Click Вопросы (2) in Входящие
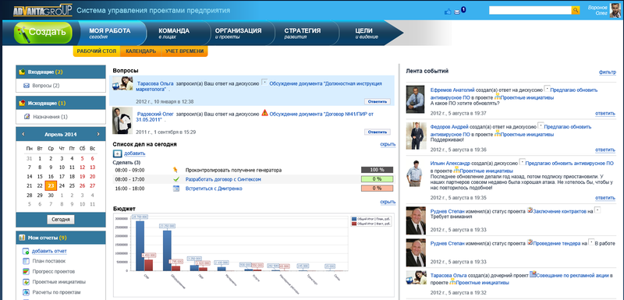The height and width of the screenshot is (300, 624). (46, 86)
